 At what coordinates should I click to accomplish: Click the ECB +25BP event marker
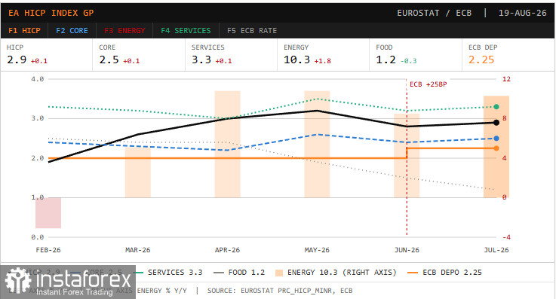[428, 84]
